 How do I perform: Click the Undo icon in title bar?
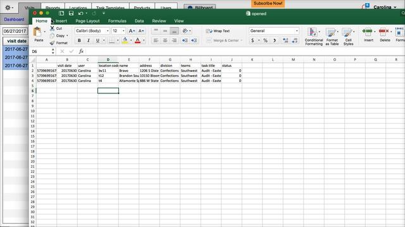80,13
